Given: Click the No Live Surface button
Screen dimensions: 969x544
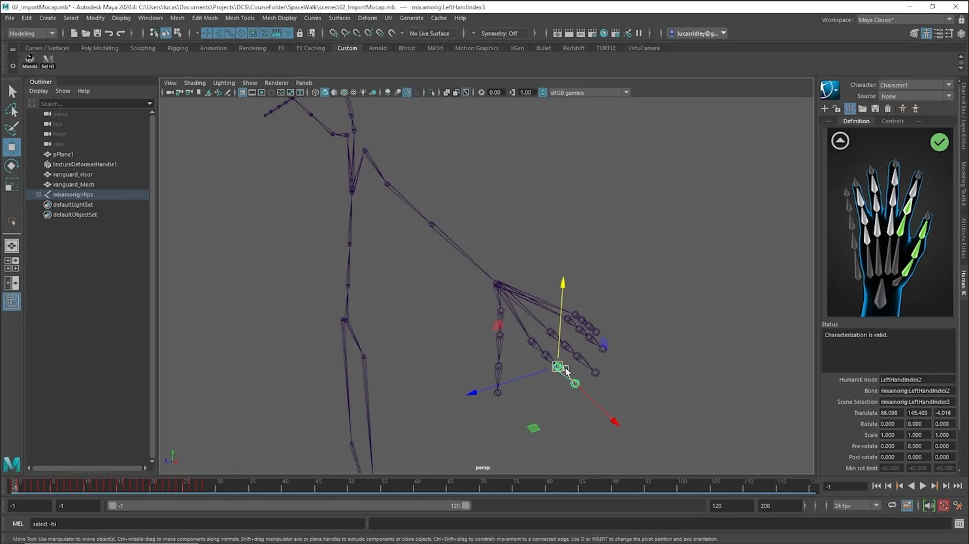Looking at the screenshot, I should [x=429, y=33].
